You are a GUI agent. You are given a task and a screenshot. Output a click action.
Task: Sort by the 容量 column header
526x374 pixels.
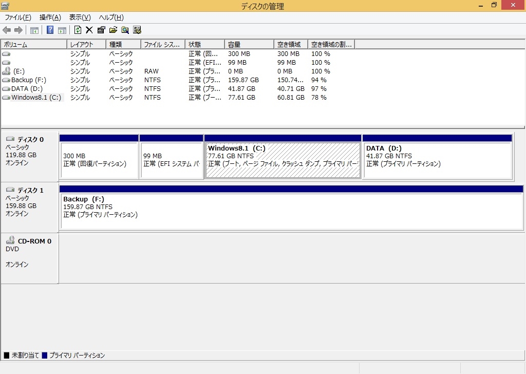(249, 44)
